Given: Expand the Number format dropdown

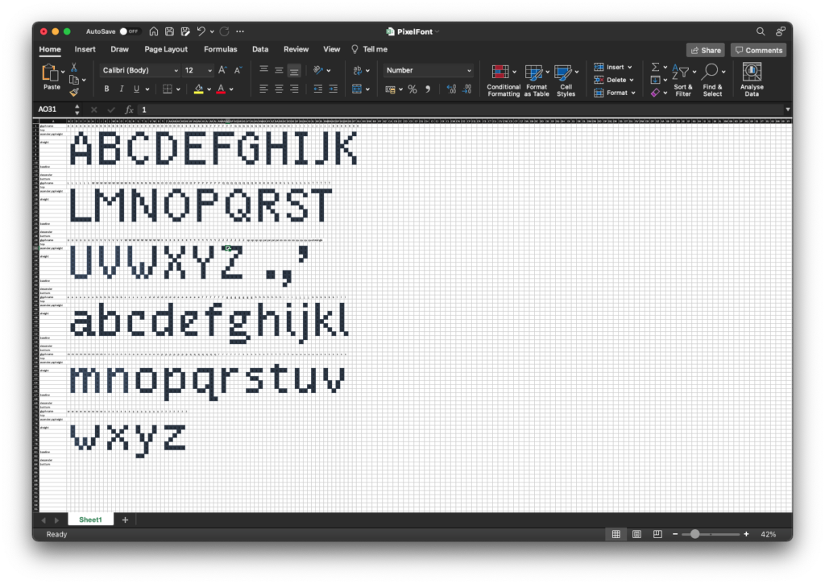Looking at the screenshot, I should [469, 70].
